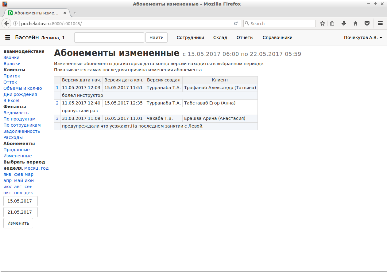Image resolution: width=387 pixels, height=272 pixels.
Task: Click the Изменить button
Action: 18,223
